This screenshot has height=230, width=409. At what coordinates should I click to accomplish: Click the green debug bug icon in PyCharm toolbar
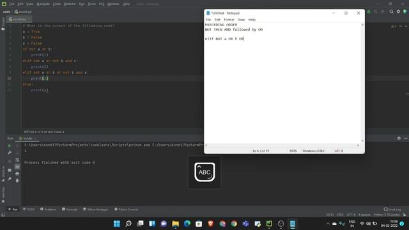pyautogui.click(x=369, y=11)
